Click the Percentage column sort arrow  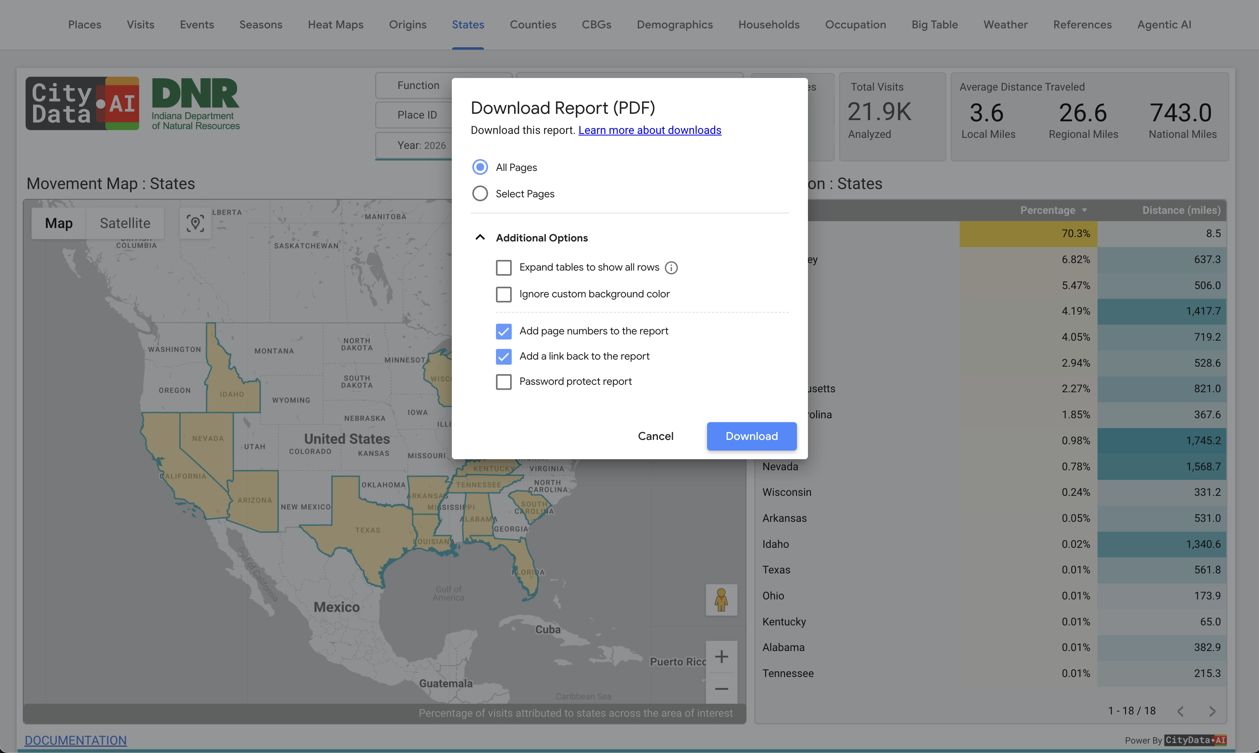pos(1084,210)
